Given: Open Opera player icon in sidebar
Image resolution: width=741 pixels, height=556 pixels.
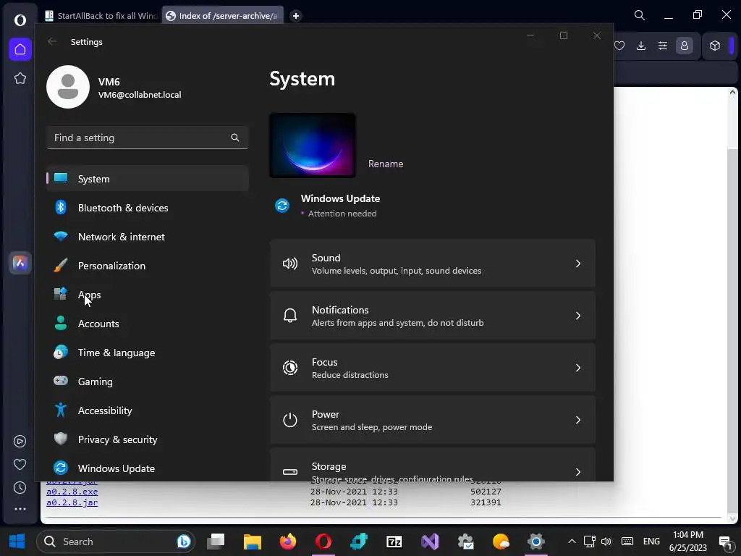Looking at the screenshot, I should point(20,441).
